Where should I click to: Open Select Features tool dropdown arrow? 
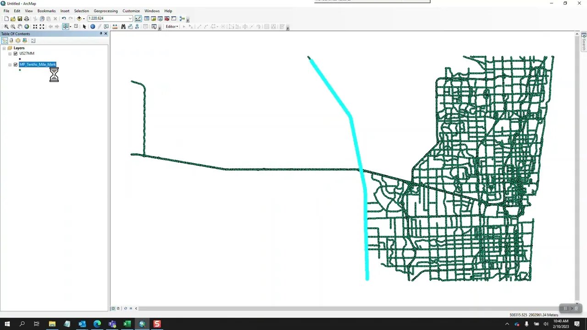[71, 27]
